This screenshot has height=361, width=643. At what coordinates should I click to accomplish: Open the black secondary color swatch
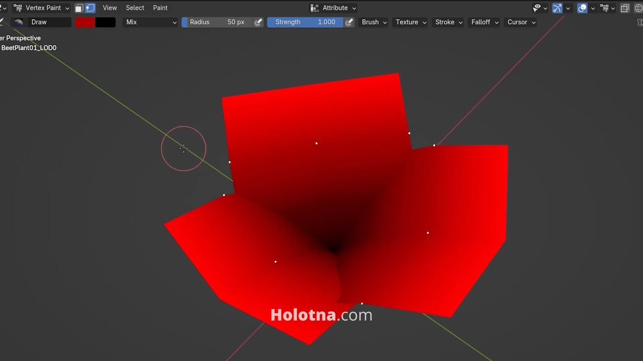pos(105,22)
